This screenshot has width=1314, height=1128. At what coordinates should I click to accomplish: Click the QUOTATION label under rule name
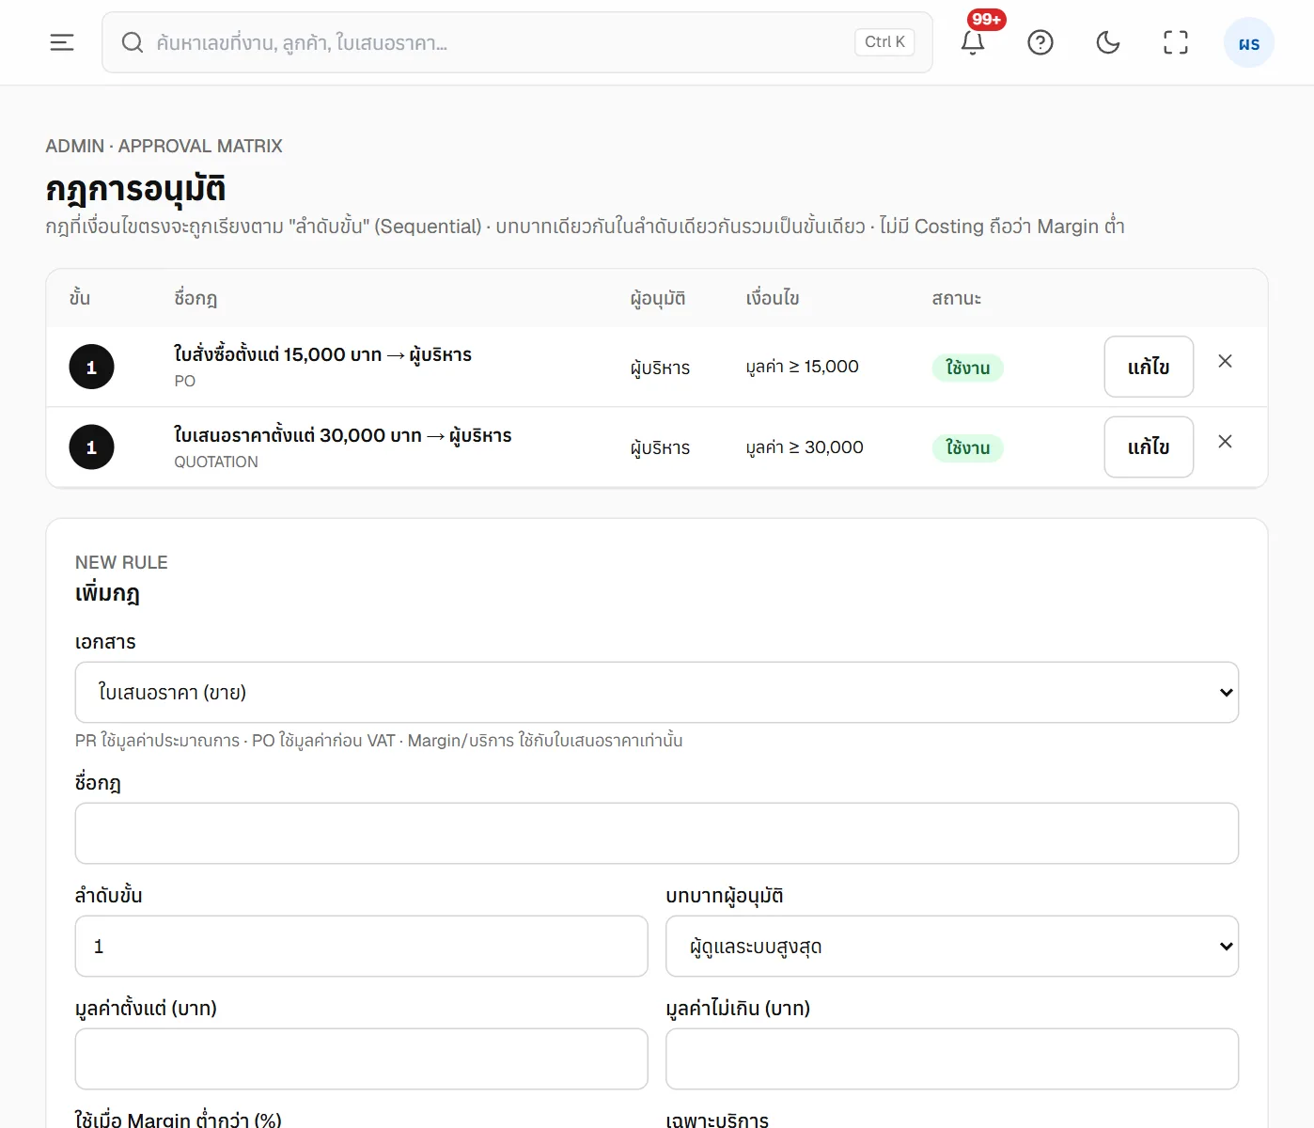pos(216,462)
